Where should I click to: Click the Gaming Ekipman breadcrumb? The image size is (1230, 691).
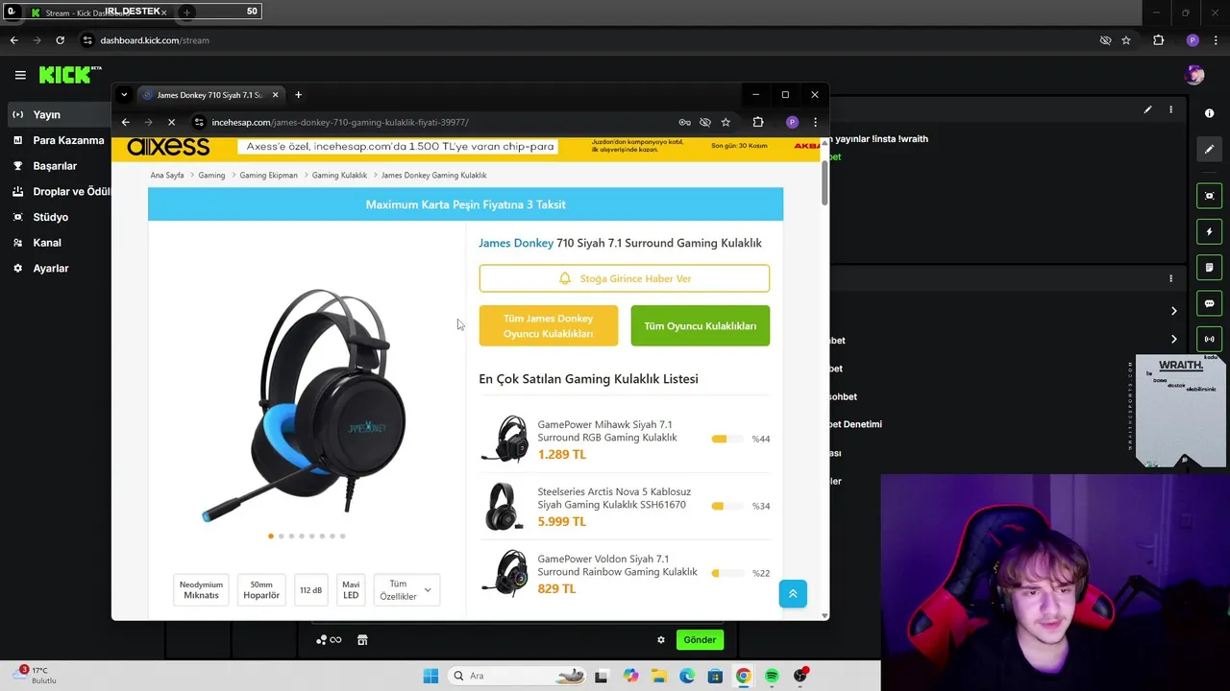point(268,176)
